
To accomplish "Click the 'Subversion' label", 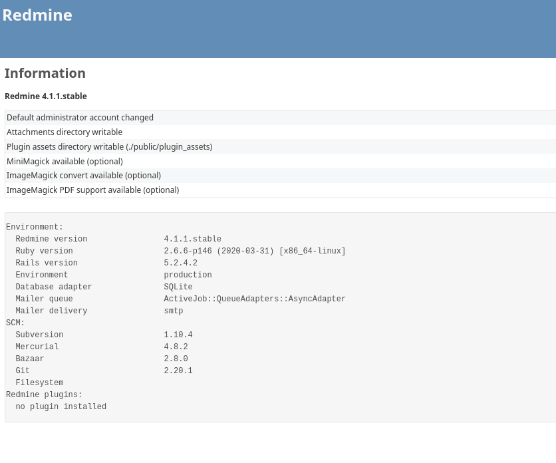I will click(39, 335).
